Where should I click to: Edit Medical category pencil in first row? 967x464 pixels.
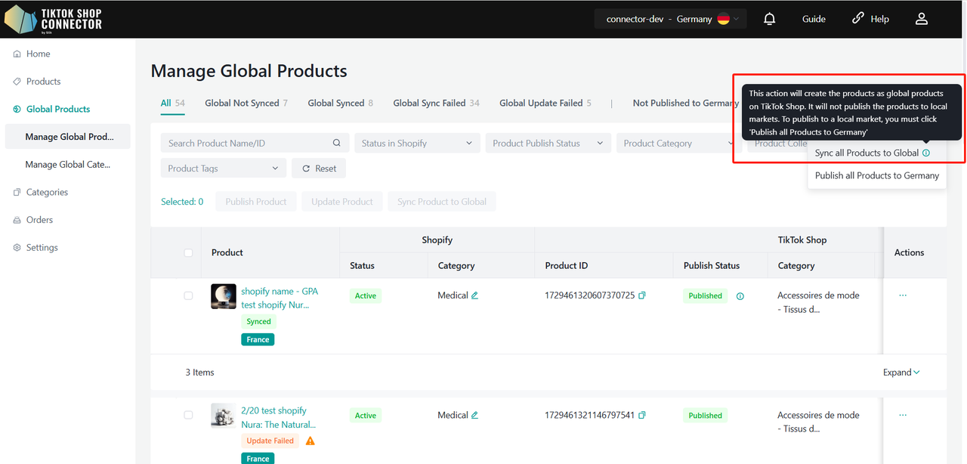[475, 295]
